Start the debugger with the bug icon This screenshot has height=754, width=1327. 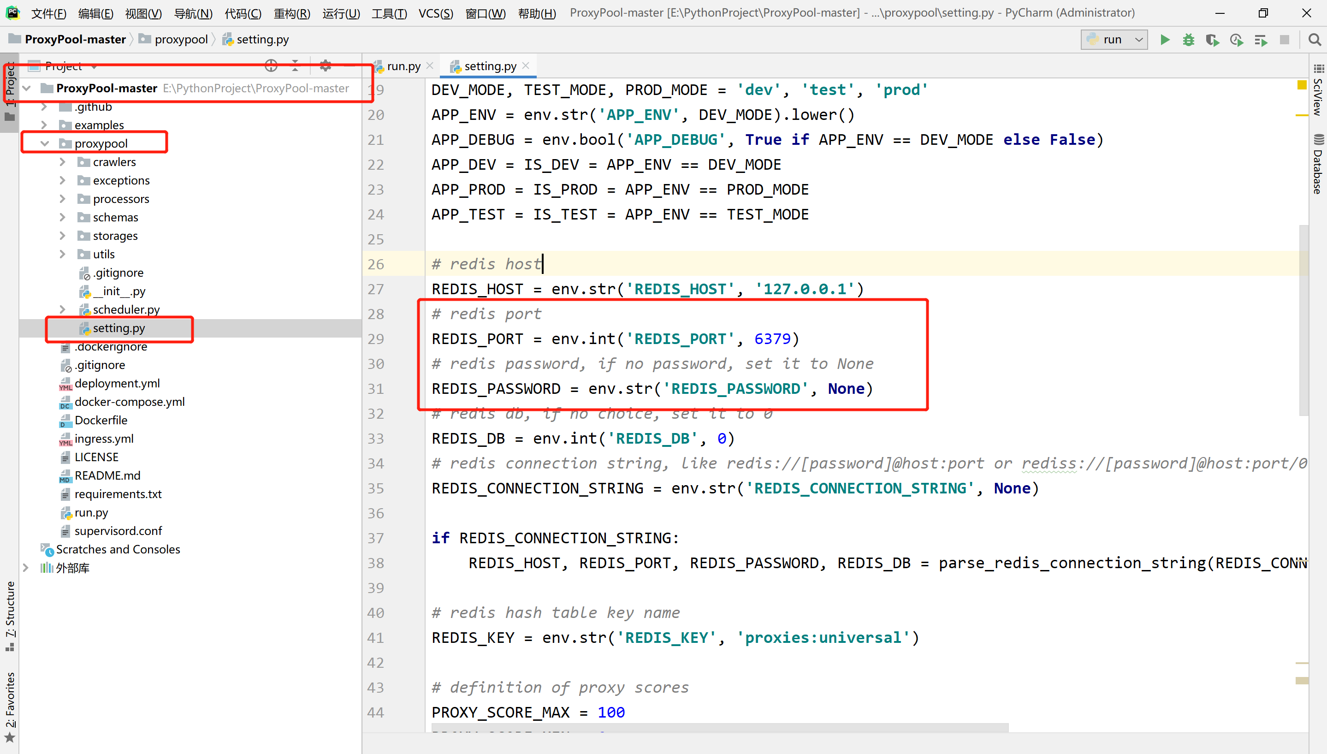coord(1188,40)
